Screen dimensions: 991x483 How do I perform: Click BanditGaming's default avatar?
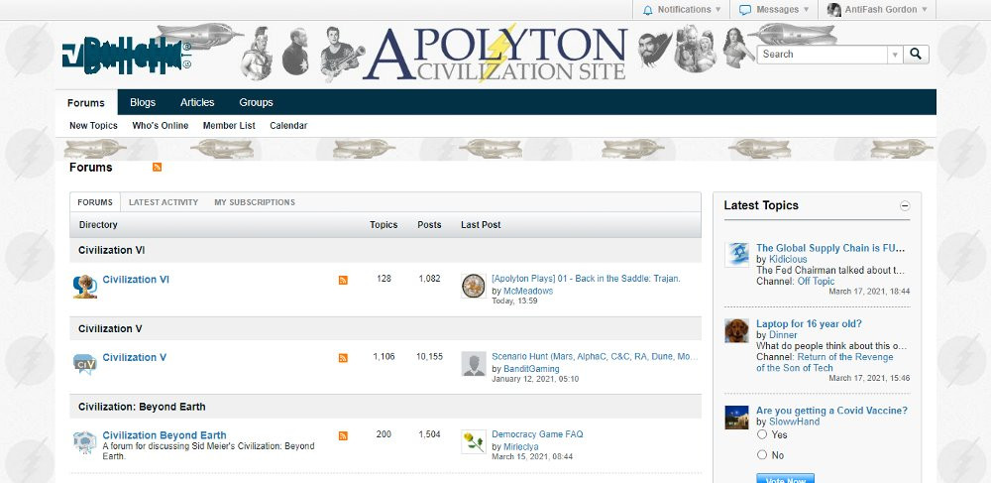(474, 364)
